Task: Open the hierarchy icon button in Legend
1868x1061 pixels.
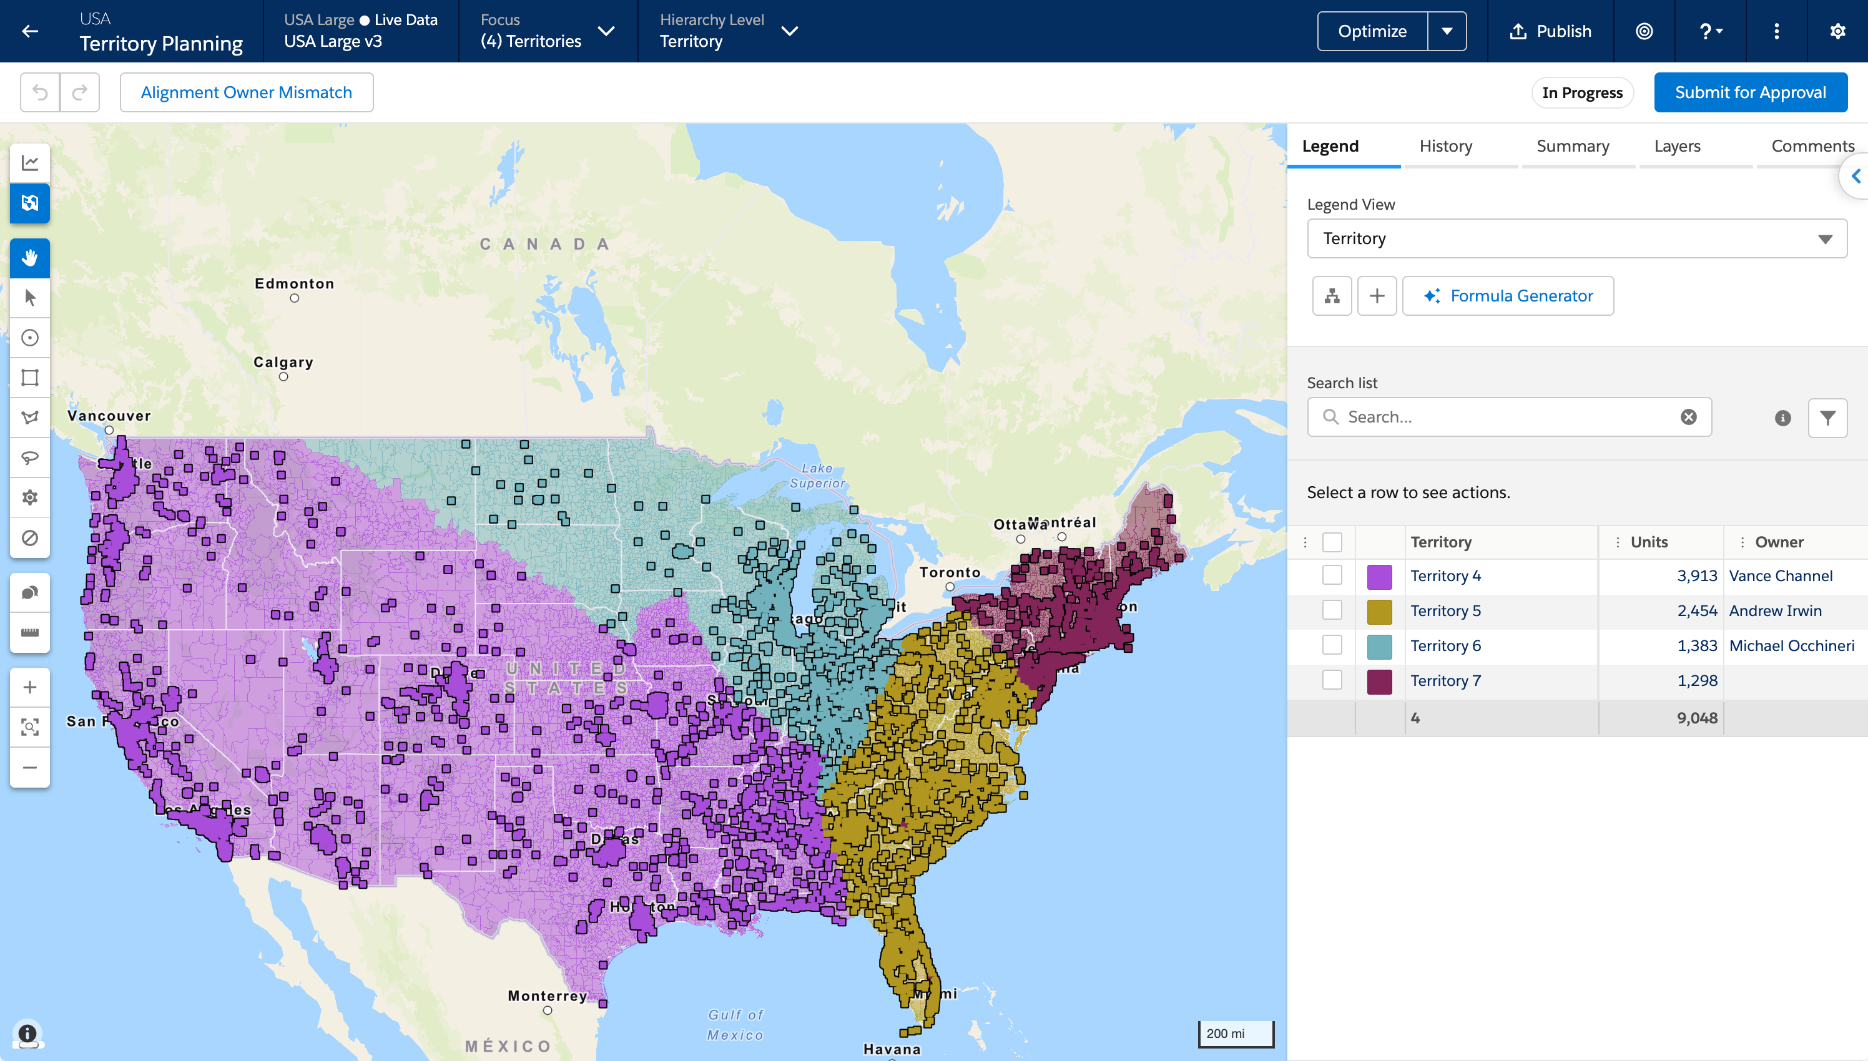Action: [1332, 296]
